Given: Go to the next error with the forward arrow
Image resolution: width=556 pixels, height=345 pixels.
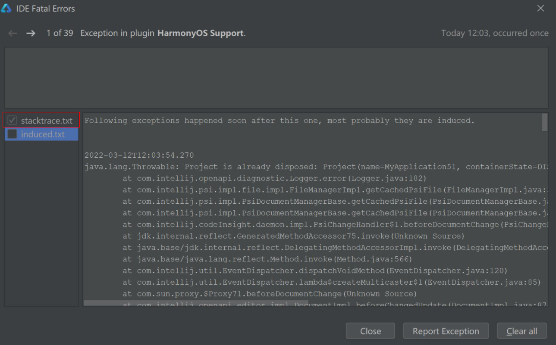Looking at the screenshot, I should tap(31, 33).
